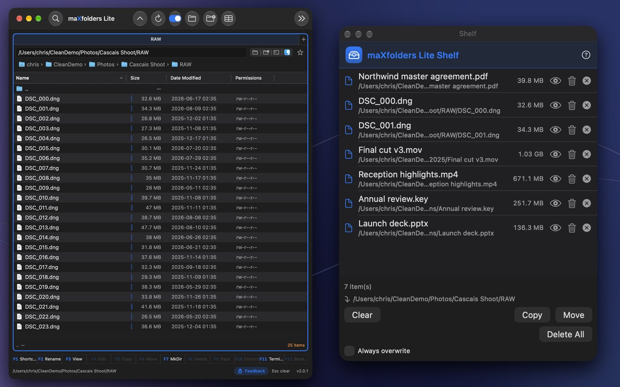This screenshot has width=620, height=387.
Task: Click the plain folder icon beside the path field
Action: [255, 52]
